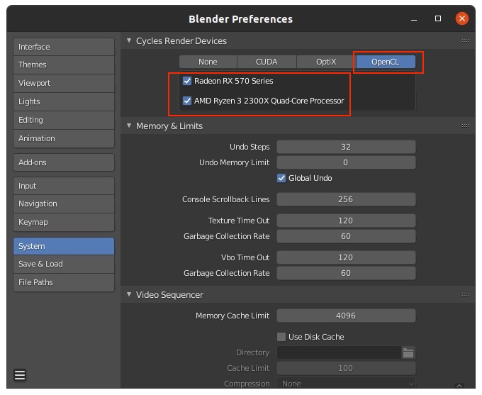This screenshot has height=395, width=482.
Task: Go to Input preferences
Action: [x=64, y=186]
